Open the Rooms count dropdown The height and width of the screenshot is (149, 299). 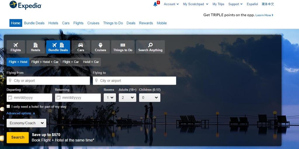[x=110, y=98]
